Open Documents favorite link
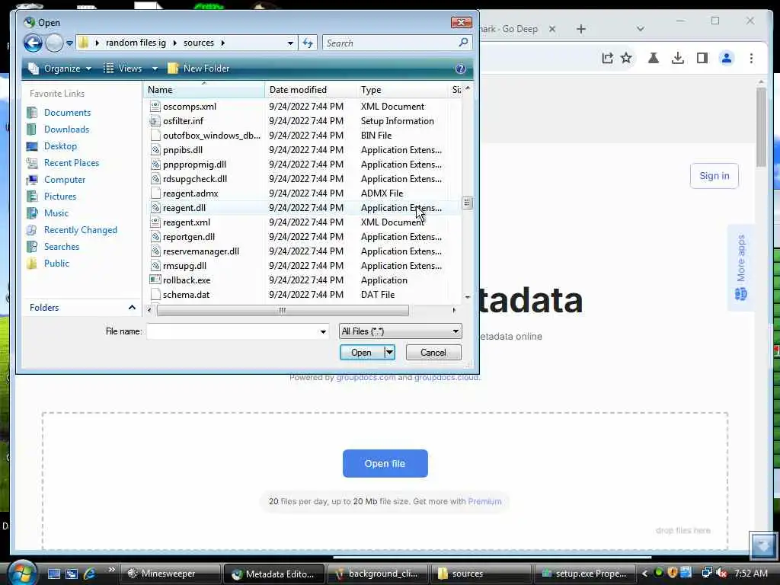This screenshot has width=780, height=585. (x=67, y=113)
